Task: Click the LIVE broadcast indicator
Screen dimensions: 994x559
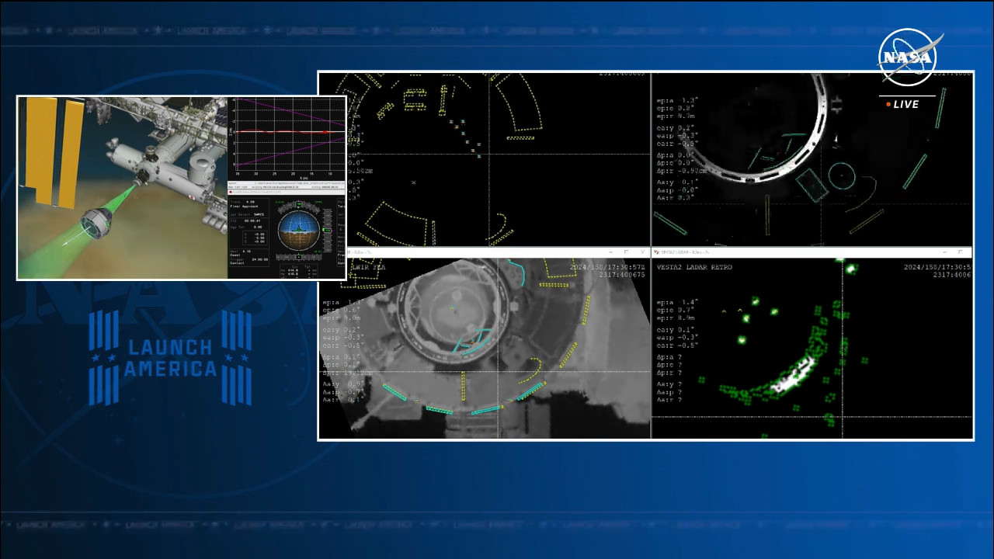Action: pyautogui.click(x=903, y=104)
